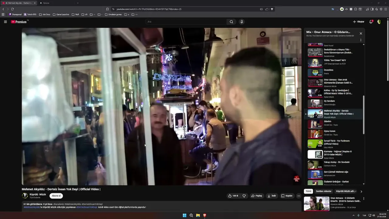The image size is (389, 219).
Task: Click the İndir download button
Action: 272,196
